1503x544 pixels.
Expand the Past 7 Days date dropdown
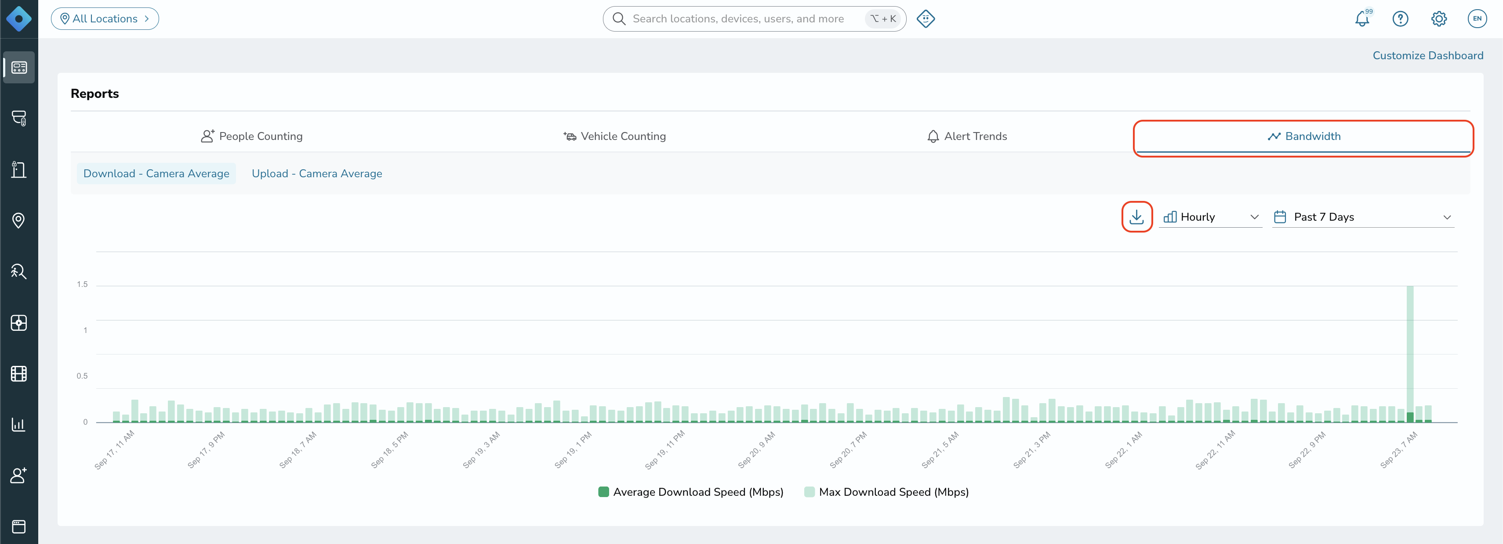1364,217
